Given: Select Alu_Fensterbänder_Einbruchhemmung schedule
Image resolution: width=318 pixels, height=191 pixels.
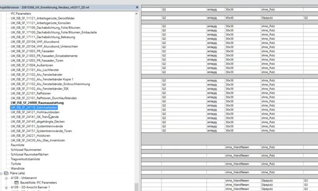Looking at the screenshot, I should 50,84.
